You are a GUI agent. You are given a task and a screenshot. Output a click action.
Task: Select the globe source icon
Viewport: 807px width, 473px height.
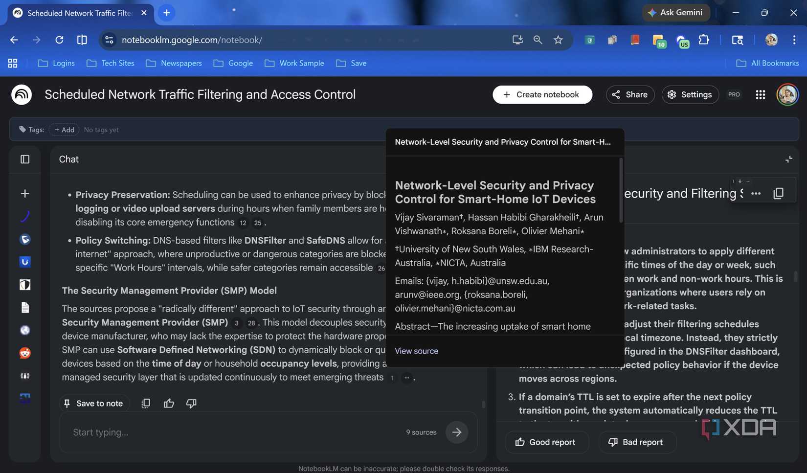click(x=25, y=330)
